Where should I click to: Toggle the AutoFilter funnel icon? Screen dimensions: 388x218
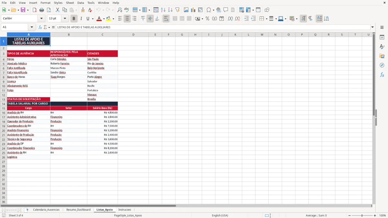[178, 10]
